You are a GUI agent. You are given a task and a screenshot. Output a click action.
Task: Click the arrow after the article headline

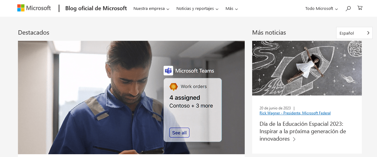coord(294,139)
